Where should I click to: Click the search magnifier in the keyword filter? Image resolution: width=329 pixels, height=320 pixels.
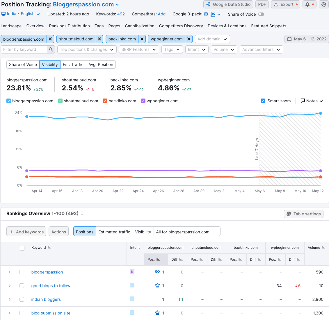pos(51,49)
